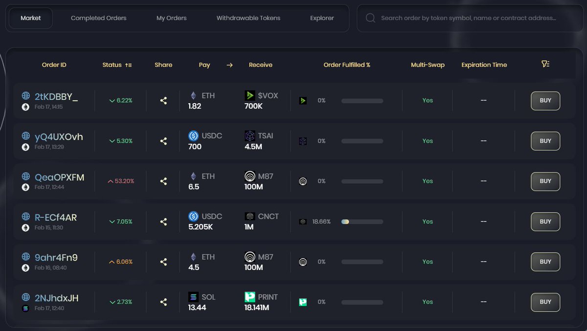Go to the My Orders tab

click(171, 18)
